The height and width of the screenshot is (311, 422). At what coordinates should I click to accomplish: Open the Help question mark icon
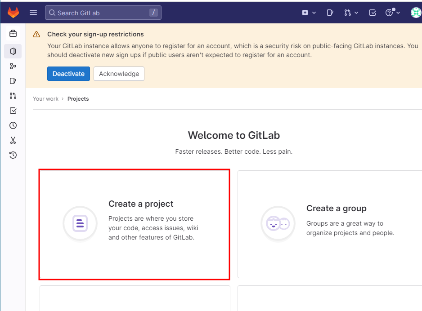[x=389, y=13]
